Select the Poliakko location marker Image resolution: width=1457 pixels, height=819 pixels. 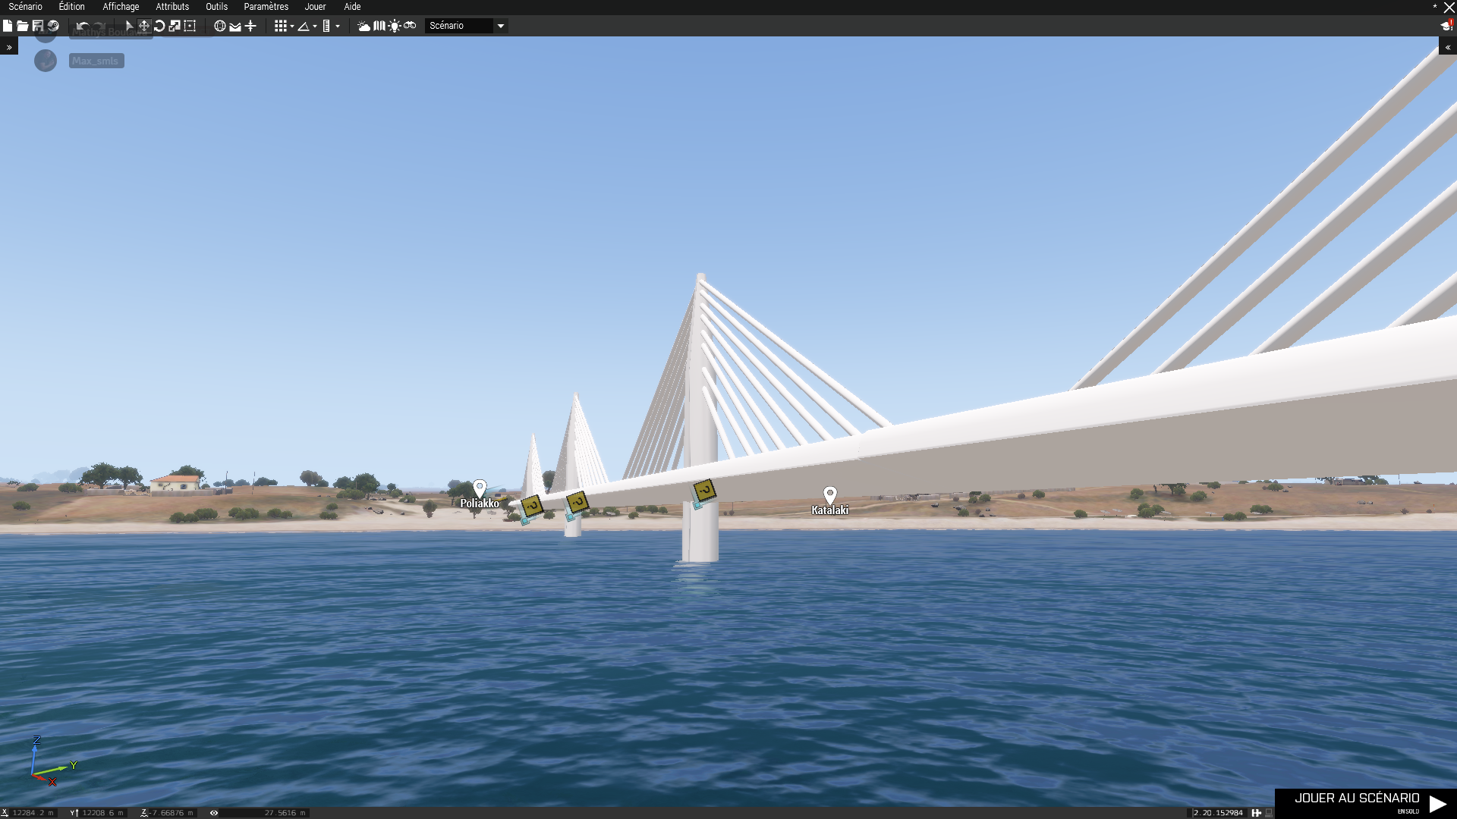click(479, 488)
